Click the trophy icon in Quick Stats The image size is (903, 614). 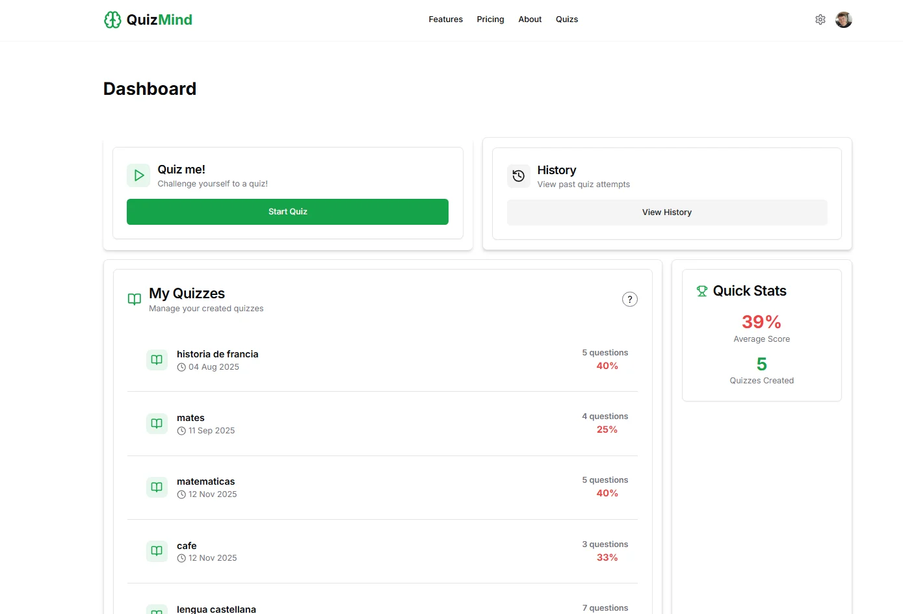[702, 291]
